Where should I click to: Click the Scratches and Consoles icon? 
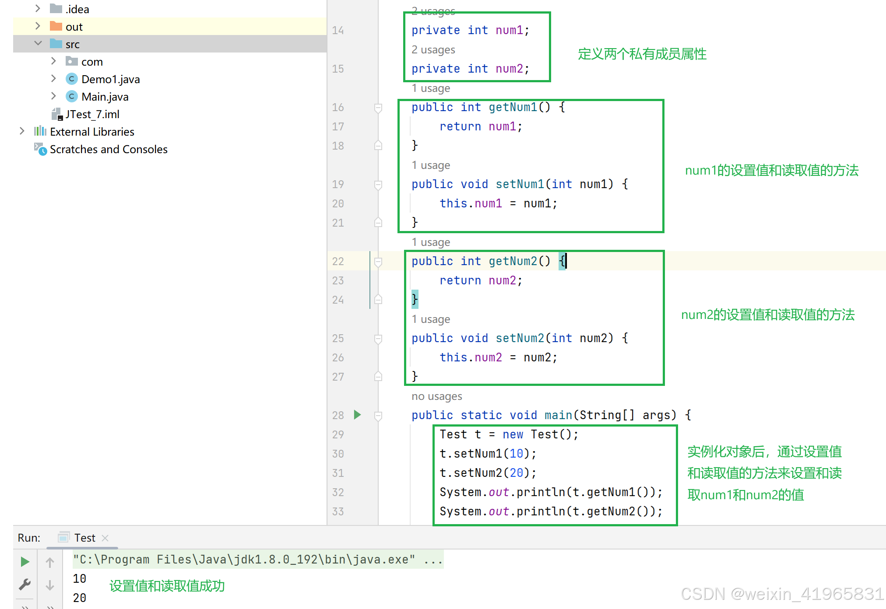click(x=40, y=149)
